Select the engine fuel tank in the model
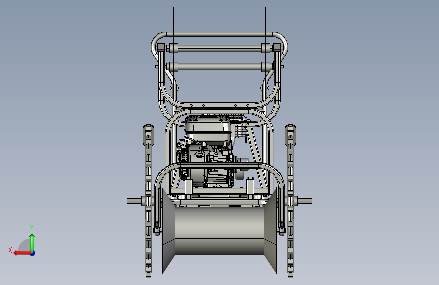The height and width of the screenshot is (285, 439). pyautogui.click(x=208, y=128)
